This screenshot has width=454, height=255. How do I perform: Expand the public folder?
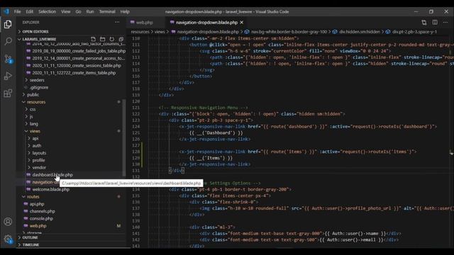(x=33, y=94)
